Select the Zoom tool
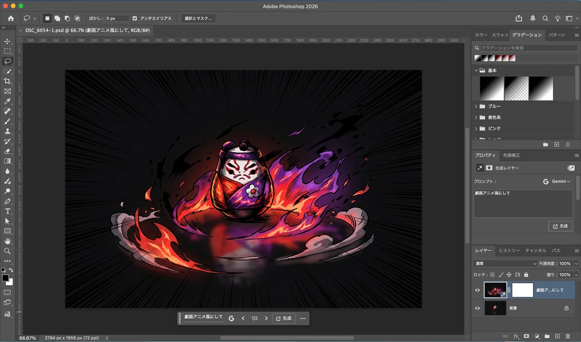 (x=7, y=251)
